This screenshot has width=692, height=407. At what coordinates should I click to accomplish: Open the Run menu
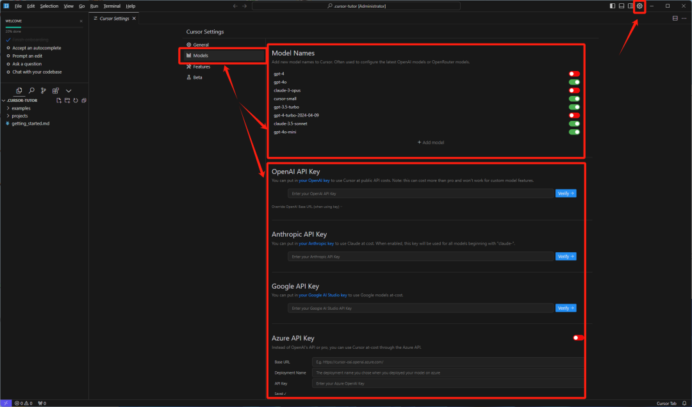point(94,6)
